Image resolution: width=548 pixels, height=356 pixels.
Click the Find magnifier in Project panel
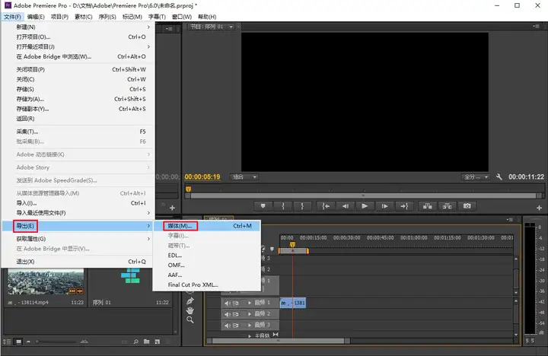coord(135,342)
